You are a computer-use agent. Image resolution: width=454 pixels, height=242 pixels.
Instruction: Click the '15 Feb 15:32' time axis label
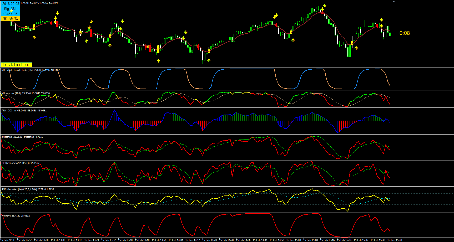[x=361, y=240]
